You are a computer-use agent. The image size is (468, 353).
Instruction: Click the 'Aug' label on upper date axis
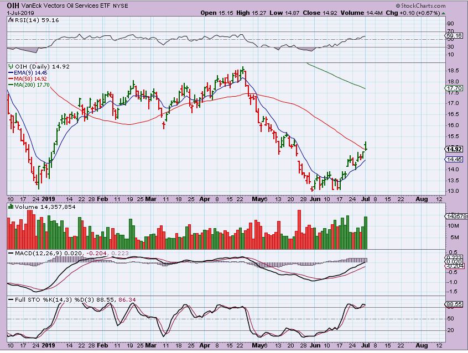pyautogui.click(x=422, y=199)
